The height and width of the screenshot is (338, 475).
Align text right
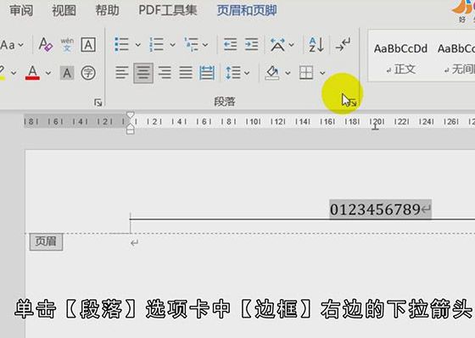pos(165,73)
